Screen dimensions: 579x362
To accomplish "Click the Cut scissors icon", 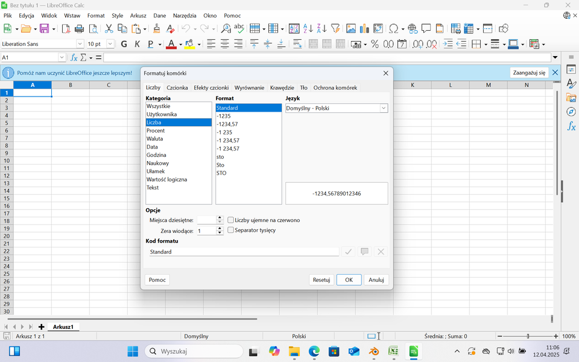I will 109,28.
